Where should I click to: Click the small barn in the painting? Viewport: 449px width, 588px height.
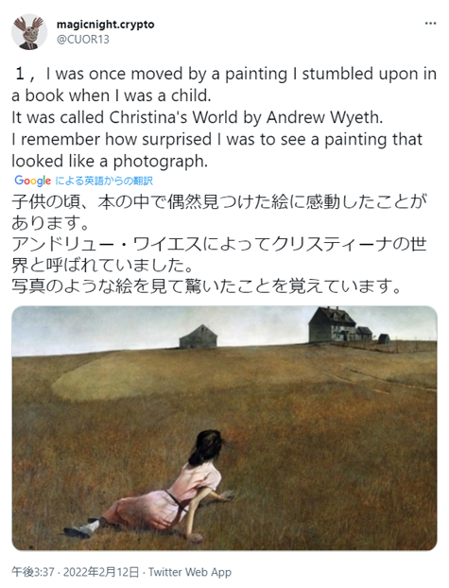click(199, 337)
